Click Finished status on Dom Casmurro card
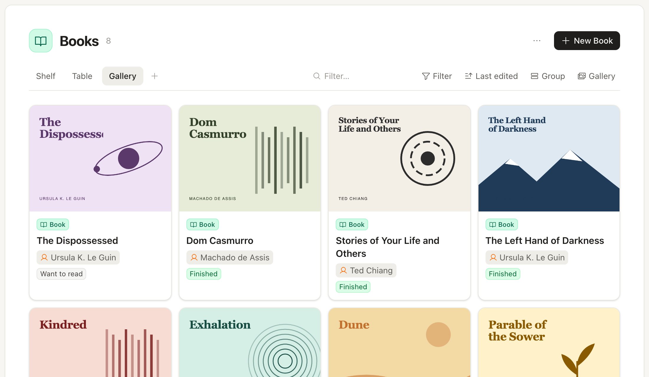 click(204, 274)
